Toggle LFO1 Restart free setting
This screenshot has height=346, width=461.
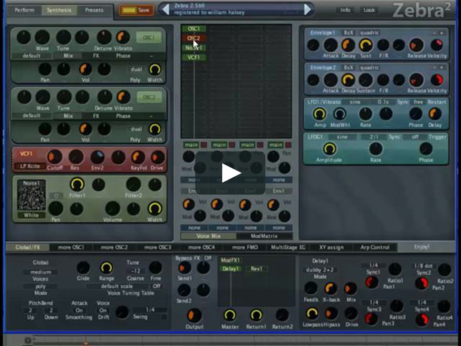pos(418,102)
